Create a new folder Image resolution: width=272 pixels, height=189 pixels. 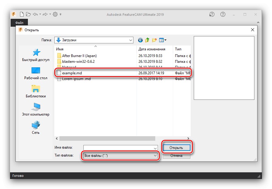pos(154,40)
